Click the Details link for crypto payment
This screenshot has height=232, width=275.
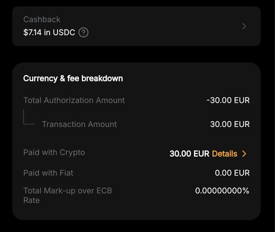pyautogui.click(x=224, y=154)
